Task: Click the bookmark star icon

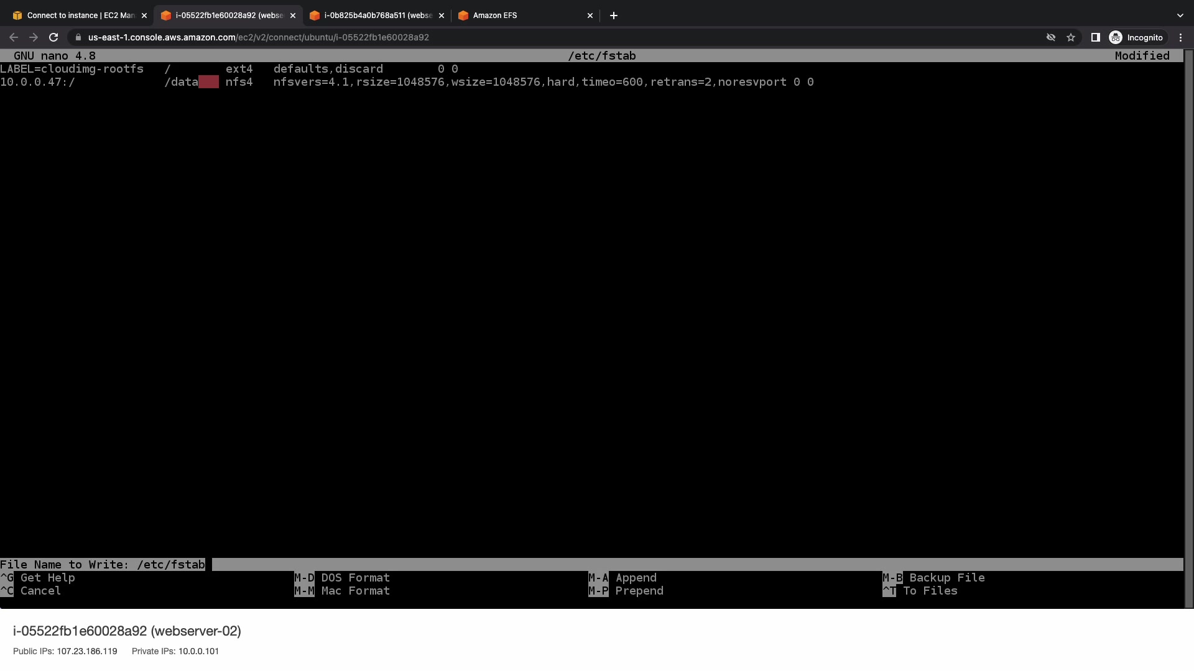Action: point(1071,37)
